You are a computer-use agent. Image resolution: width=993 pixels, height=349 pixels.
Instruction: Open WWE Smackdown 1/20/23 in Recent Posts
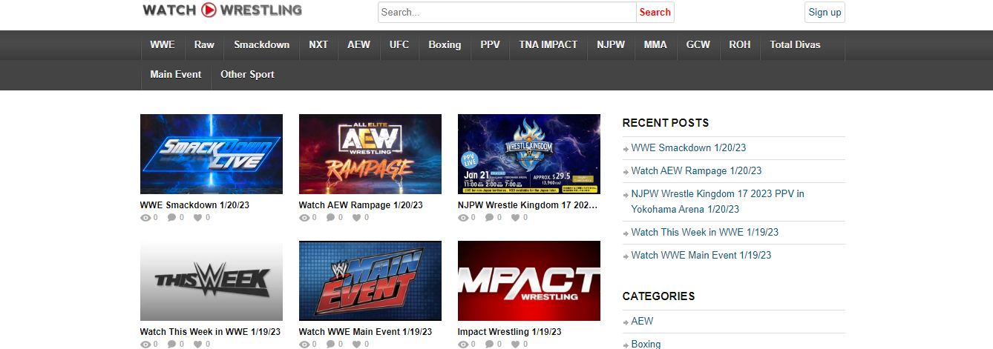pos(689,148)
